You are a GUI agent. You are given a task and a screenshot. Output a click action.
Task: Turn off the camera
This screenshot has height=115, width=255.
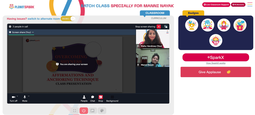click(14, 99)
